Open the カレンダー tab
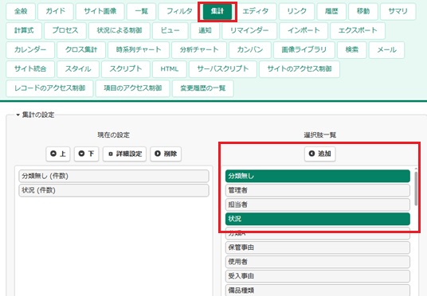 tap(30, 50)
